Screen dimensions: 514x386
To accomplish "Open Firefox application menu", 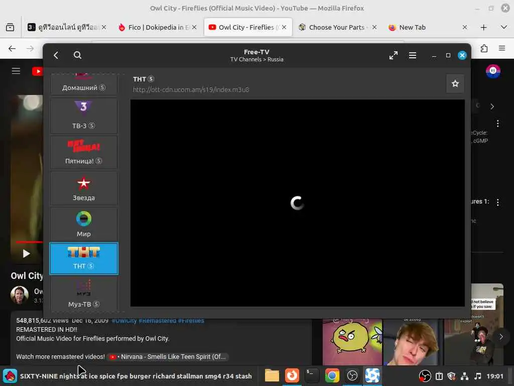I will tap(502, 49).
